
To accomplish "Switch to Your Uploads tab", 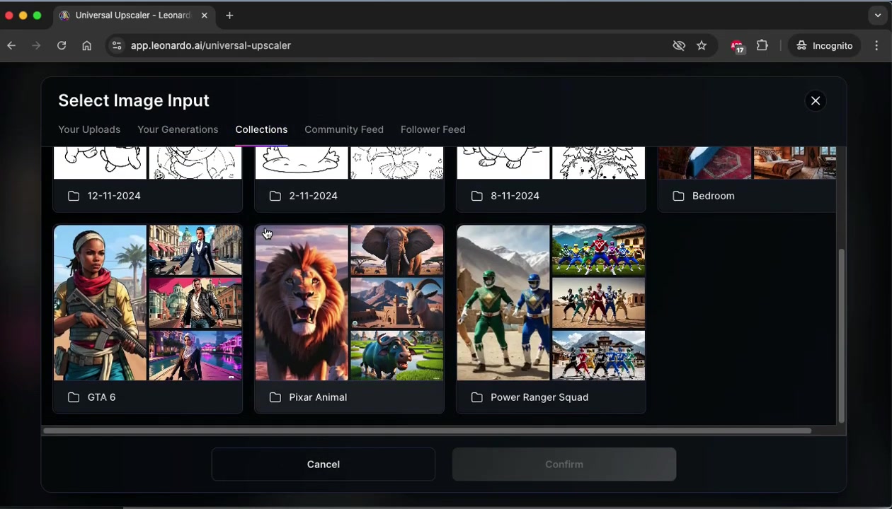I will pos(89,129).
